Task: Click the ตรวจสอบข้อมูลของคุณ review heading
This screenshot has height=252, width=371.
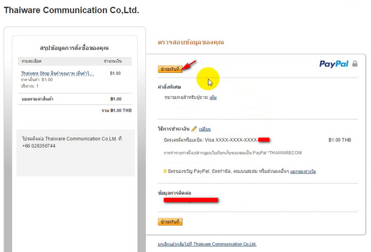Action: 191,42
